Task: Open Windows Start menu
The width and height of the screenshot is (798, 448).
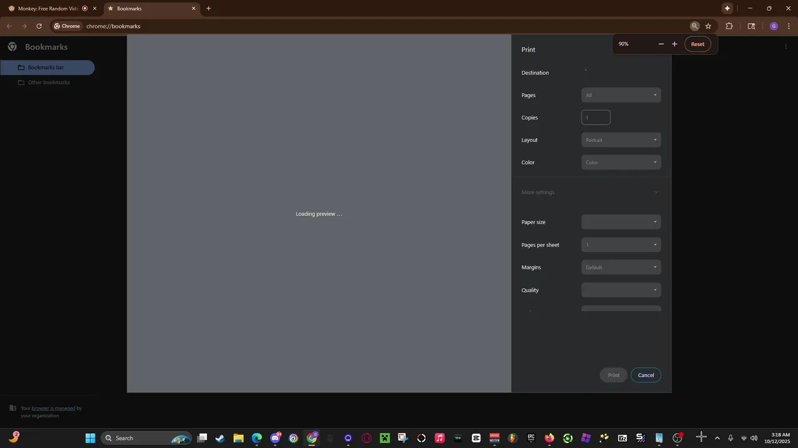Action: (90, 438)
